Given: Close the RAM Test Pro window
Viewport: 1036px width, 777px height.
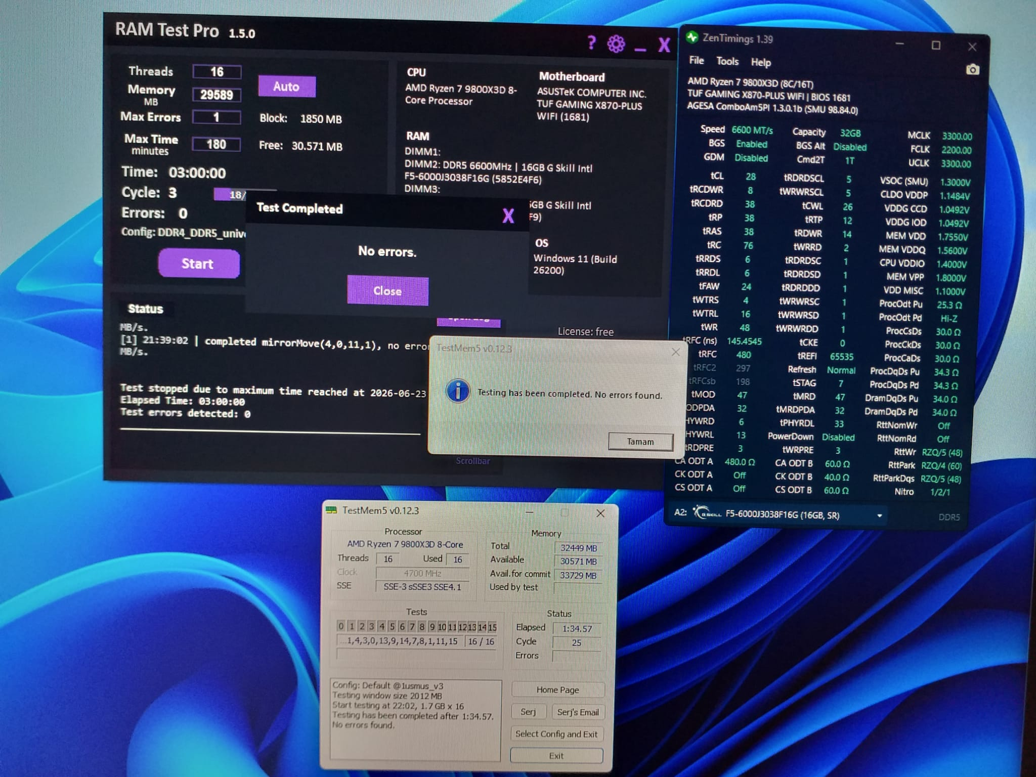Looking at the screenshot, I should (x=664, y=46).
